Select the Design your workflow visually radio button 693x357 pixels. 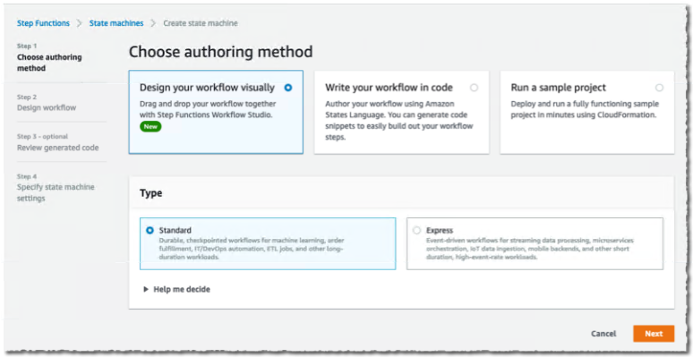(288, 88)
